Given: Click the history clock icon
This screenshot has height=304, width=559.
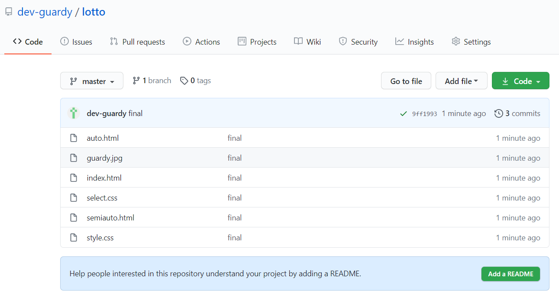Looking at the screenshot, I should click(499, 113).
